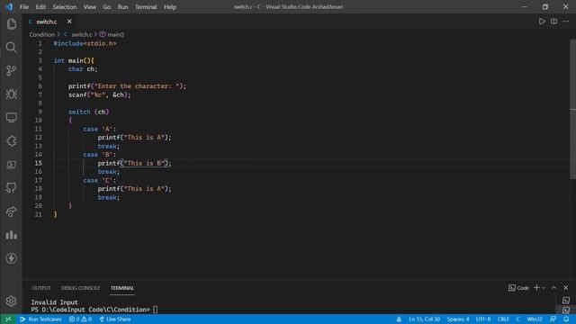Open editor More Actions ellipsis

[x=566, y=22]
